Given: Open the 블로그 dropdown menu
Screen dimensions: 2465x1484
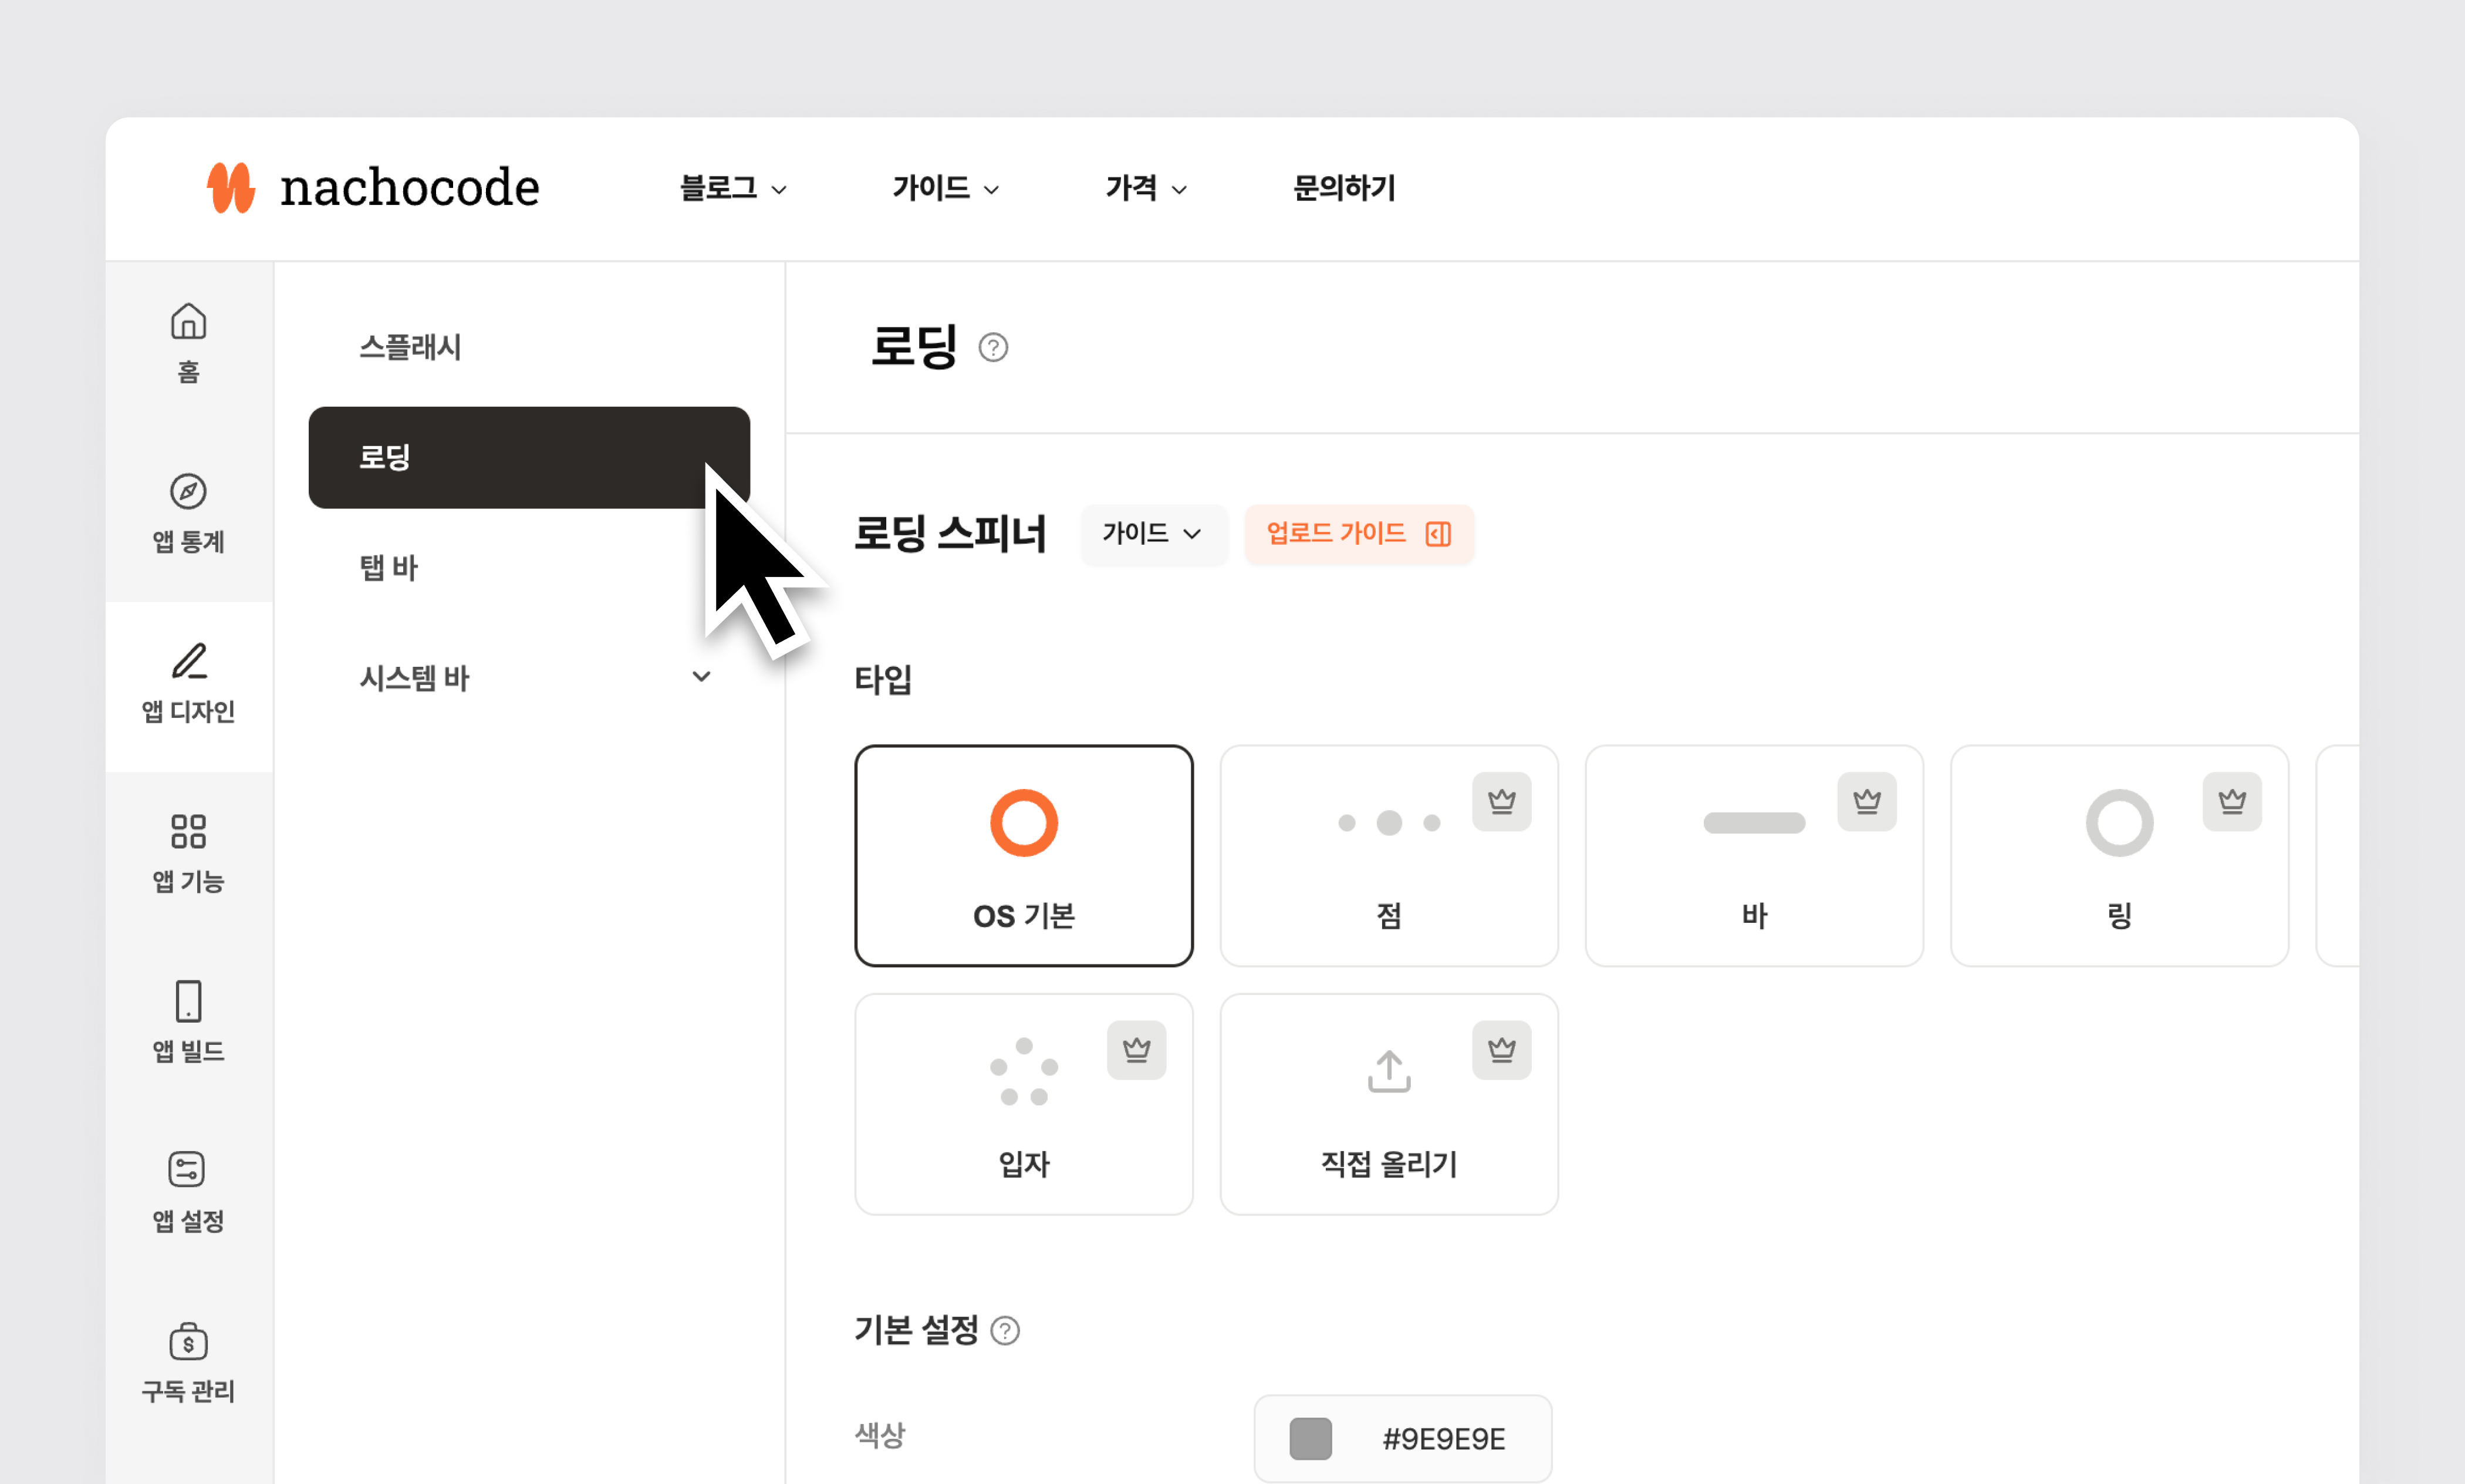Looking at the screenshot, I should (x=732, y=188).
